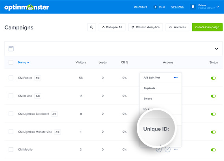The image size is (224, 161).
Task: Toggle status switch for CM Footer
Action: tap(213, 78)
